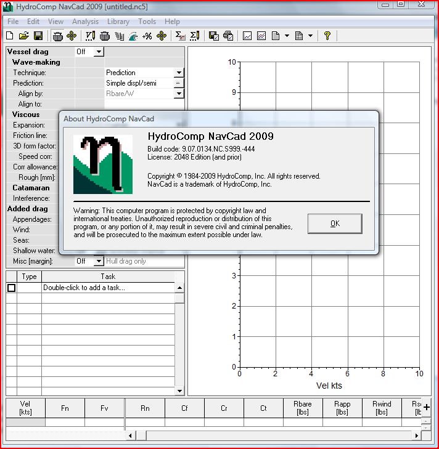Viewport: 439px width, 449px height.
Task: Open the Help menu
Action: coord(172,22)
